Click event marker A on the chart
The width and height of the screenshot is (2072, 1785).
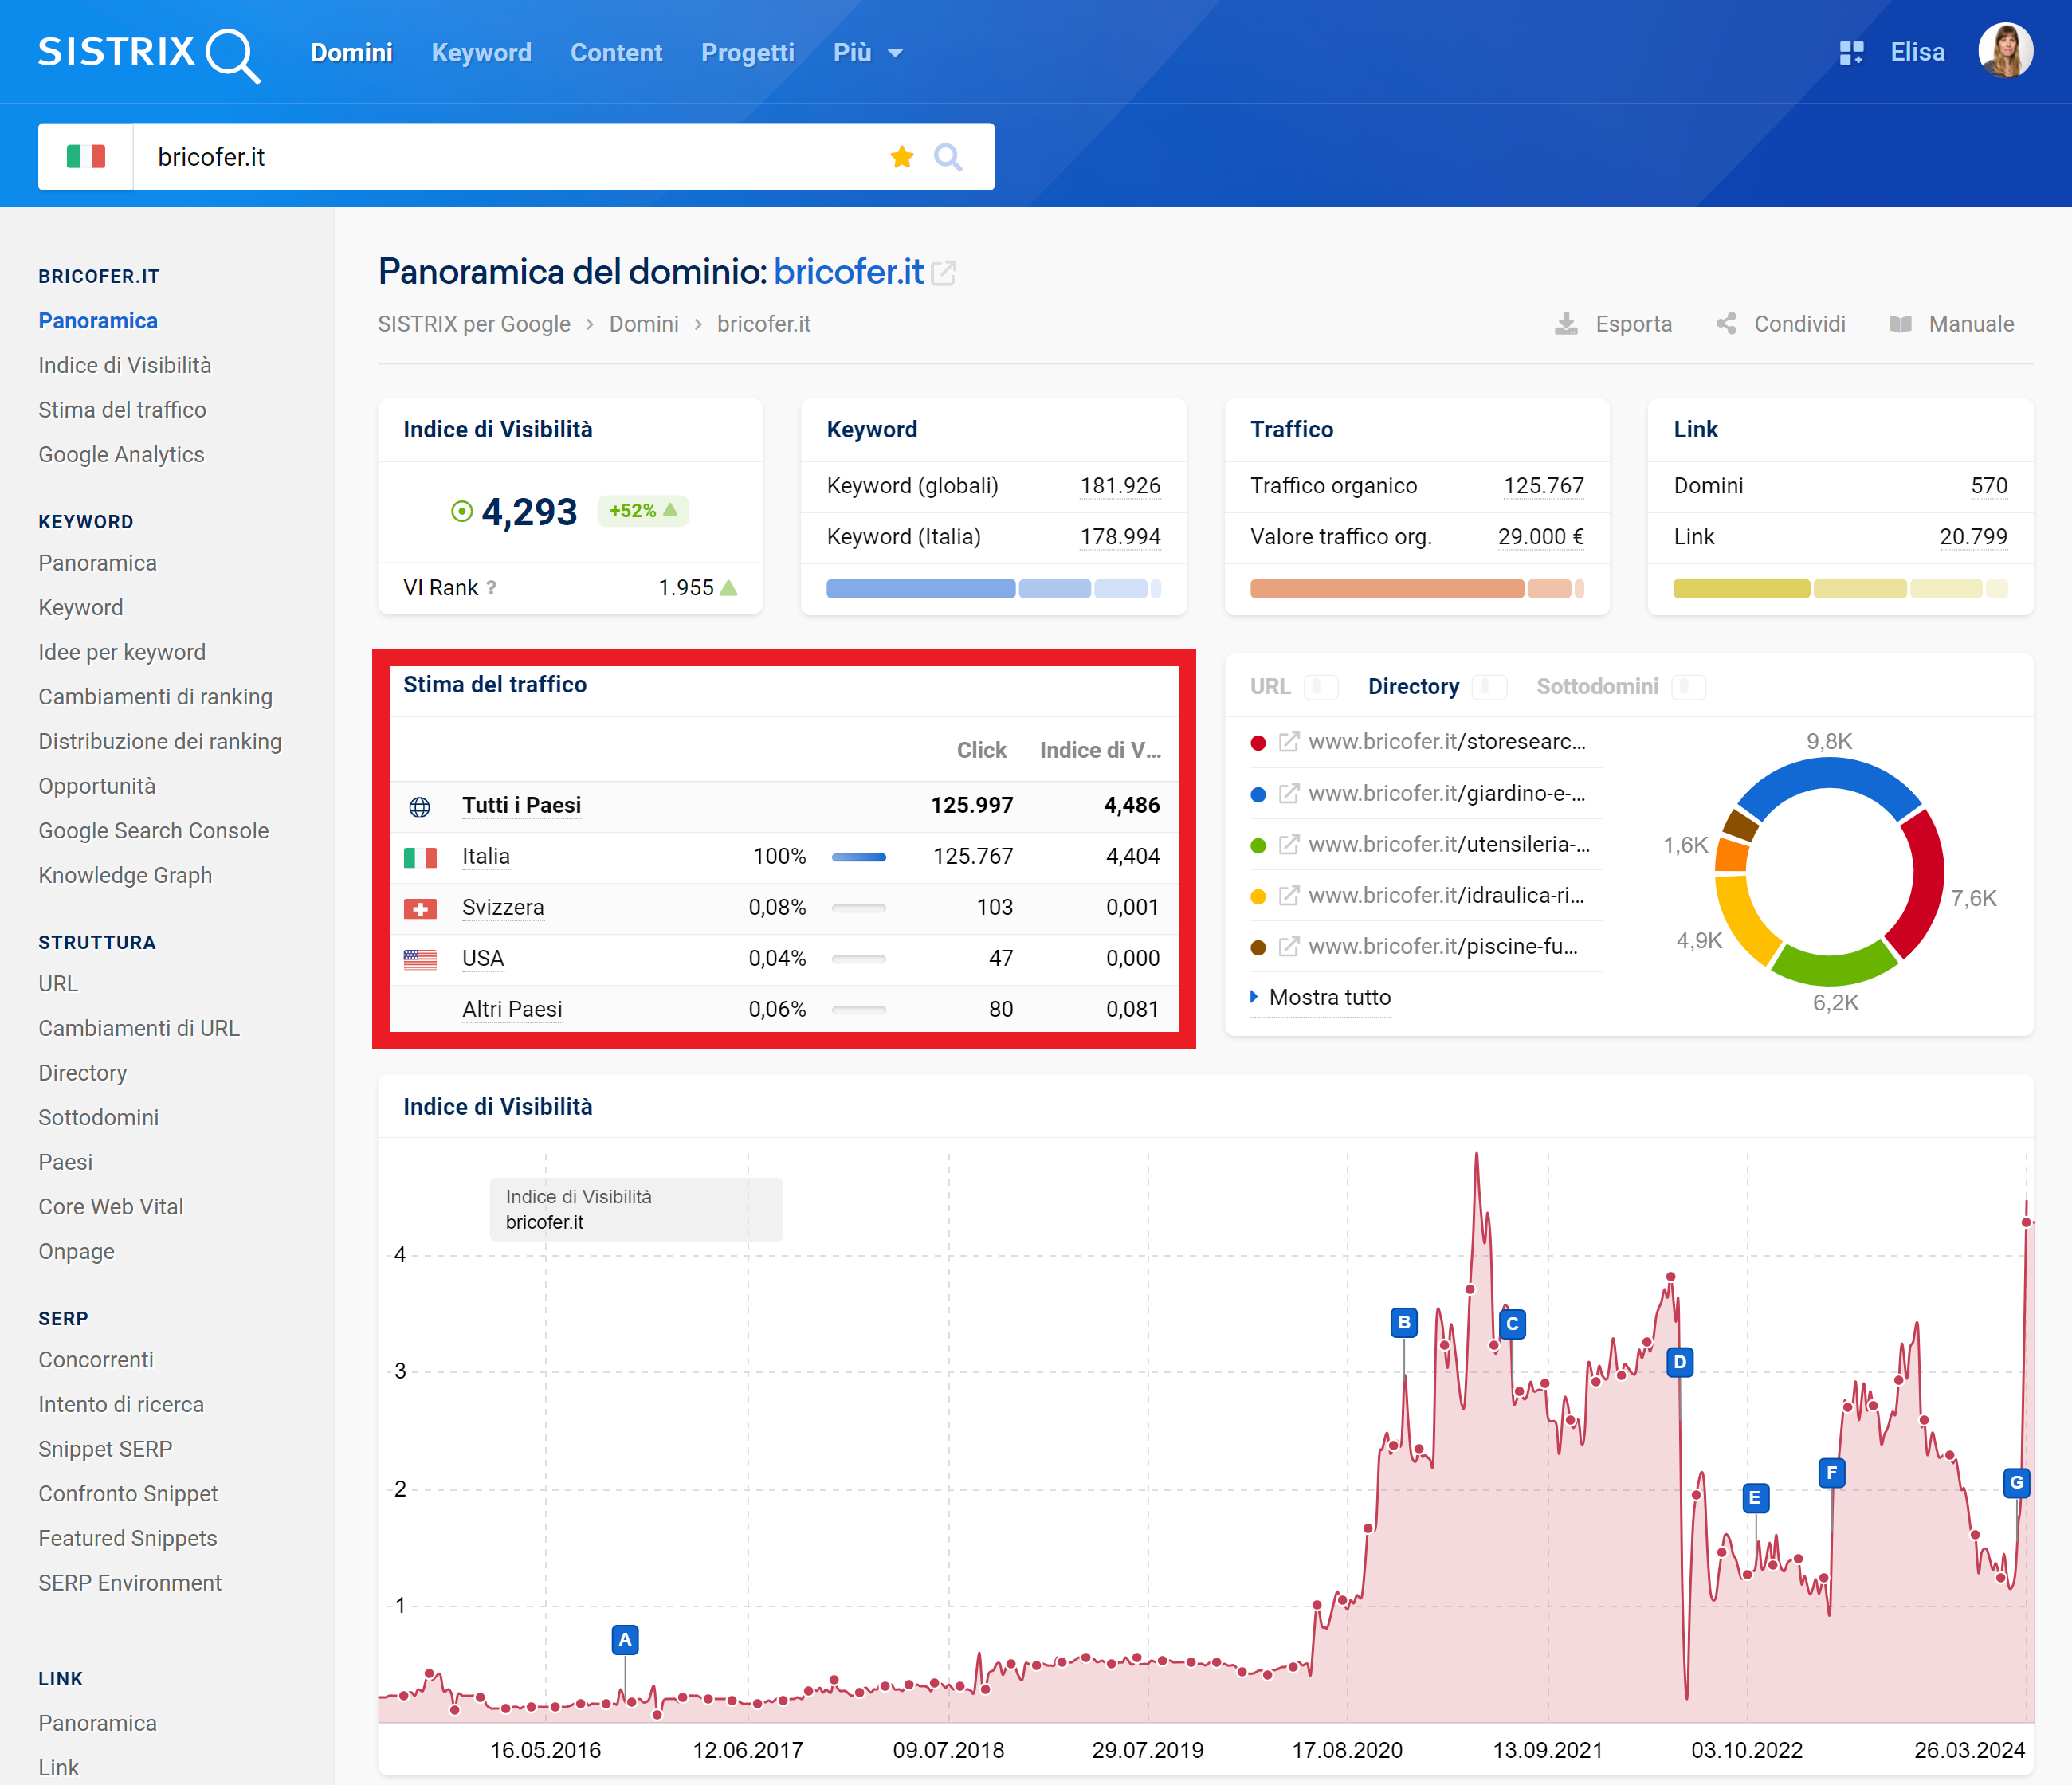pyautogui.click(x=625, y=1640)
